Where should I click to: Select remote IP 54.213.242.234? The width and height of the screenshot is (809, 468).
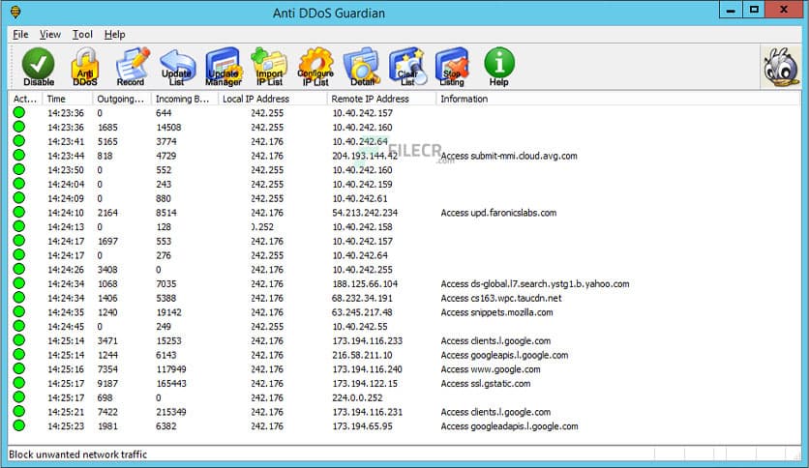pos(365,213)
